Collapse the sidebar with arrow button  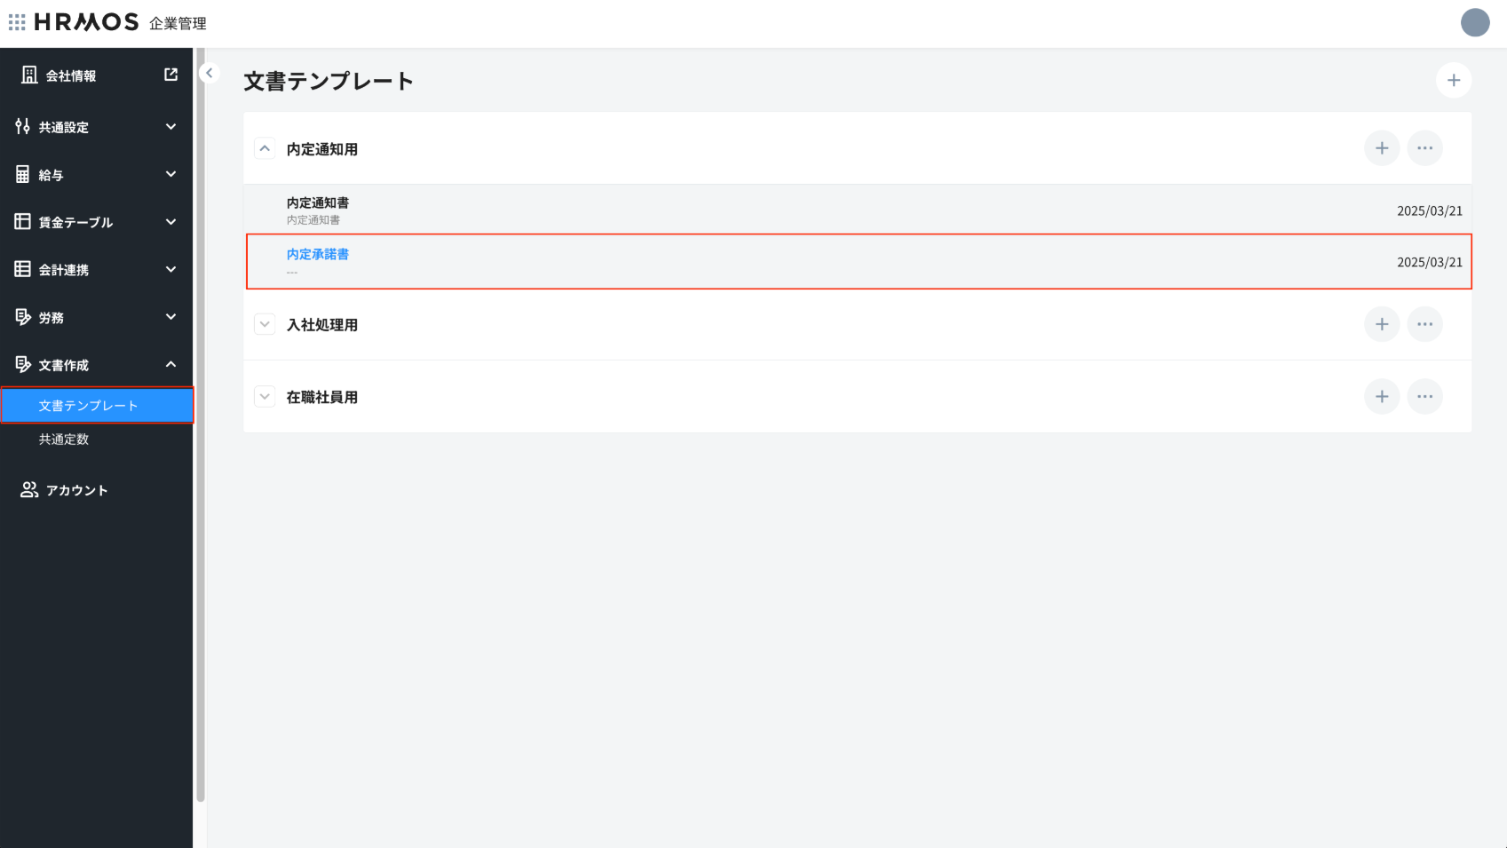coord(210,74)
